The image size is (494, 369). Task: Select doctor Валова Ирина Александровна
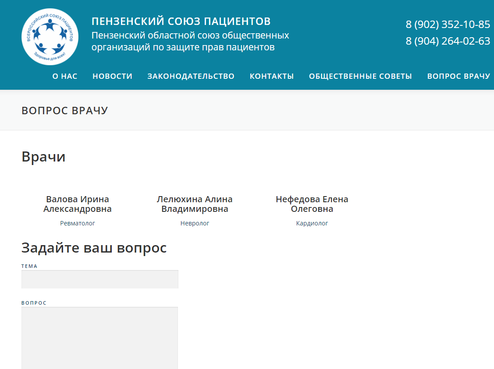(78, 204)
